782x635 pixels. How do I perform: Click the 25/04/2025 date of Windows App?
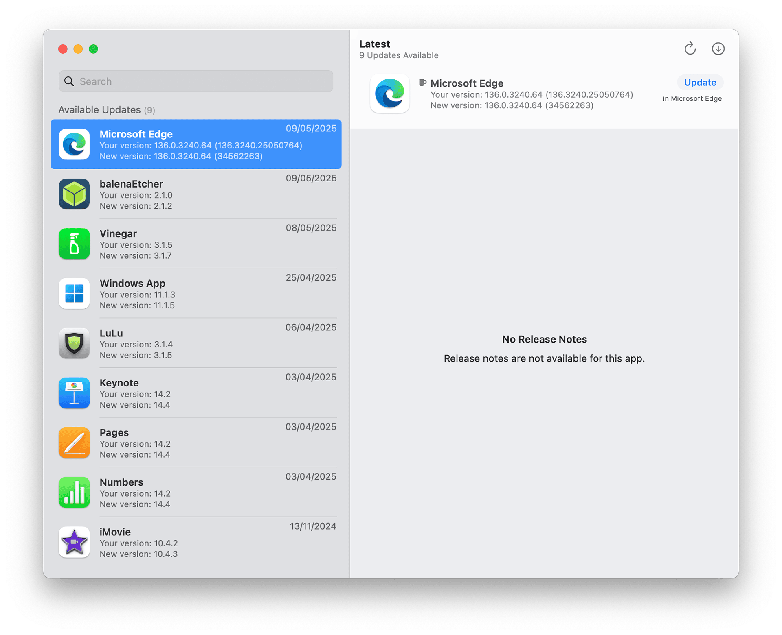click(x=311, y=278)
